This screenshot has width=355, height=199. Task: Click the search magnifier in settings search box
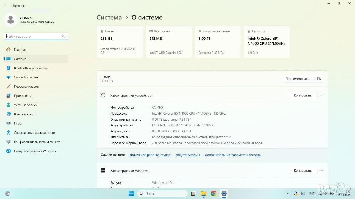(64, 36)
